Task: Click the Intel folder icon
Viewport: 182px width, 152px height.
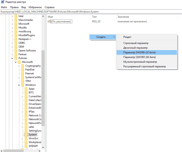Action: point(16,16)
